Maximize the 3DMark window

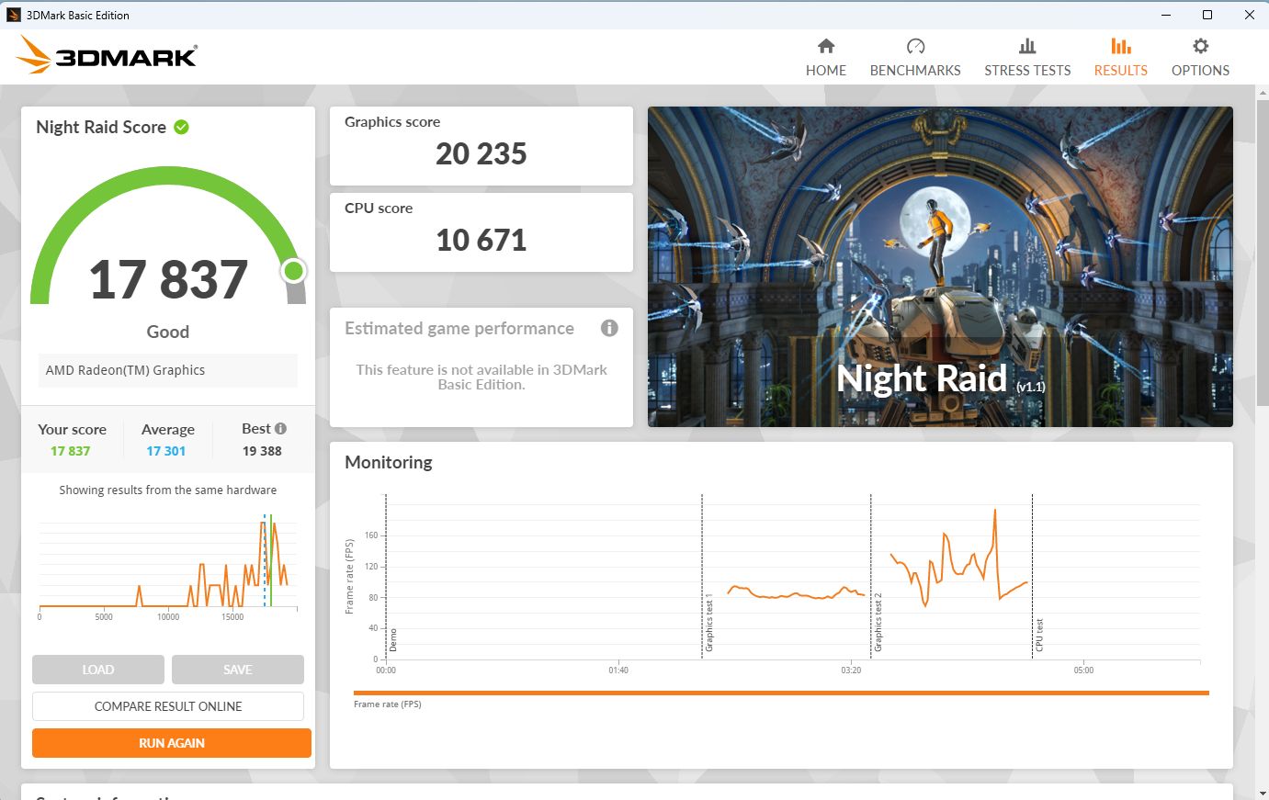point(1207,15)
